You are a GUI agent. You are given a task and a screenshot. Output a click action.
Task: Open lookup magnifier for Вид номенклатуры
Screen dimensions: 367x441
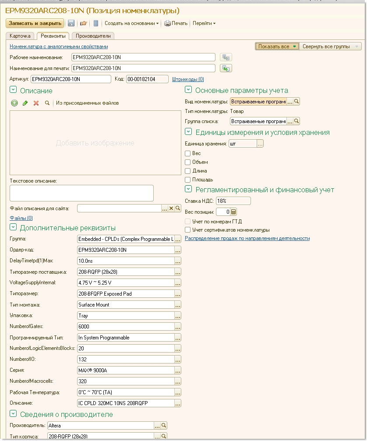point(296,102)
